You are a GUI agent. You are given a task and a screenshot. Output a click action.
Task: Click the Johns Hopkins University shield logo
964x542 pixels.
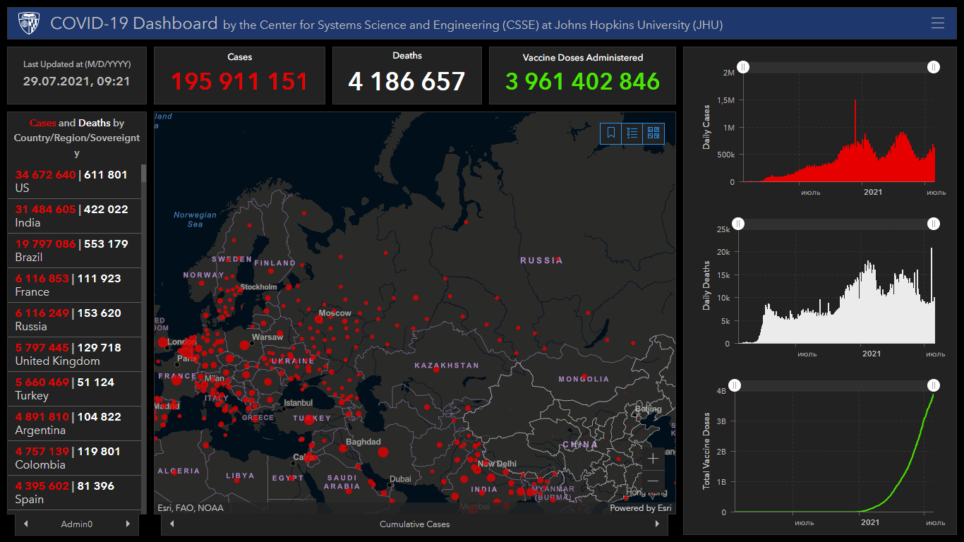click(x=29, y=23)
